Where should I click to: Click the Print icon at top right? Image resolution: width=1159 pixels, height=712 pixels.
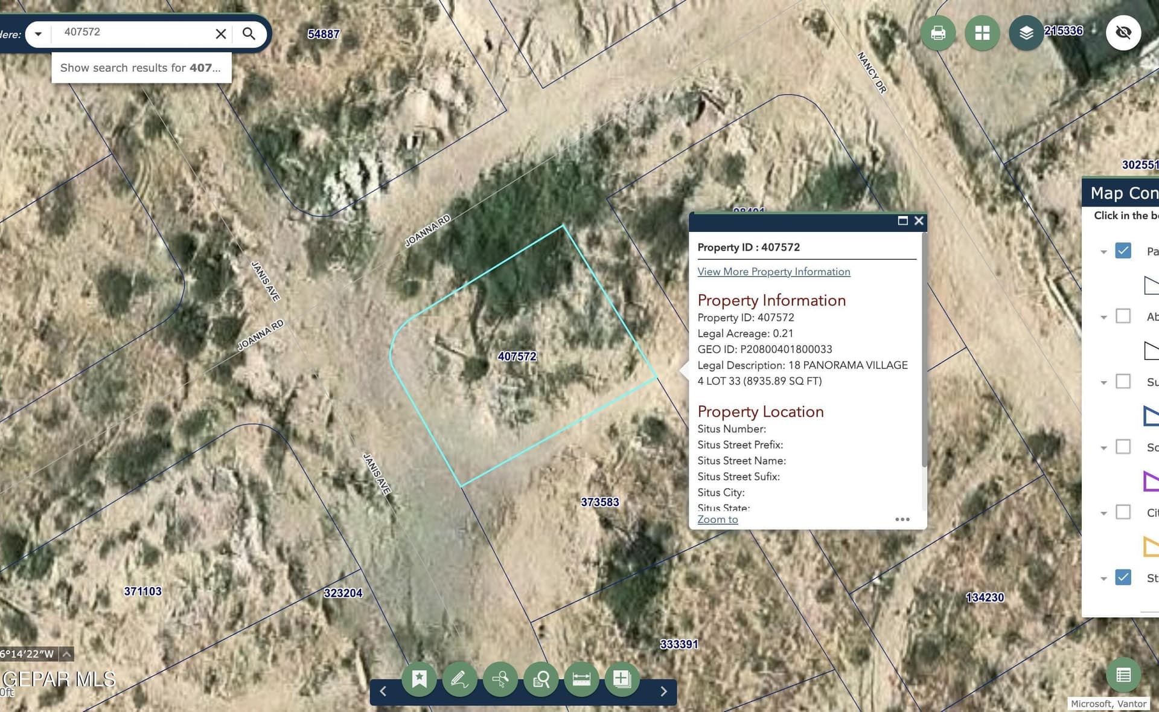click(939, 33)
